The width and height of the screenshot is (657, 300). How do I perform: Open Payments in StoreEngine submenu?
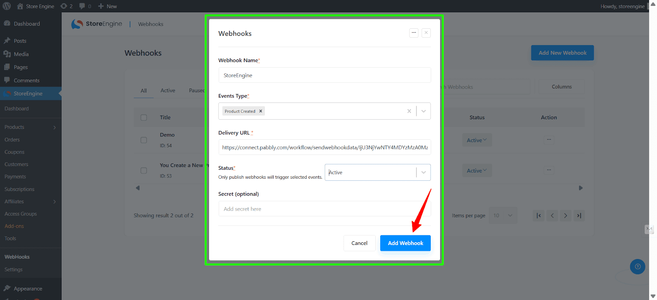click(x=15, y=177)
